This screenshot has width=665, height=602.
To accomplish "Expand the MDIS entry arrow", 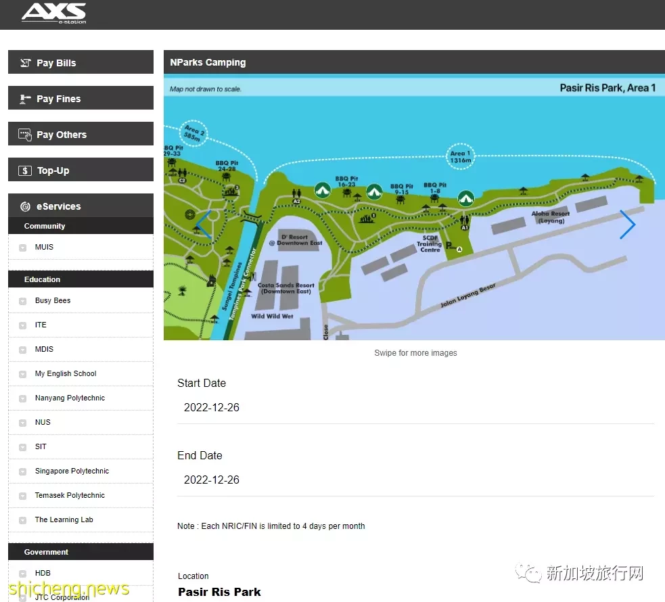I will tap(23, 350).
